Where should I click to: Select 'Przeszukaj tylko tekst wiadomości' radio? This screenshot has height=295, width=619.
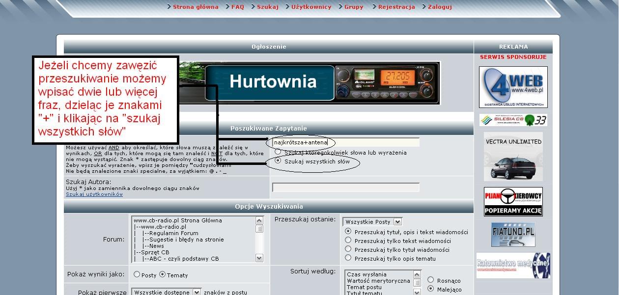pyautogui.click(x=348, y=240)
